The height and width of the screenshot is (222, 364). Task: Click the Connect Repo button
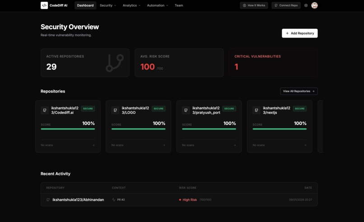[286, 5]
